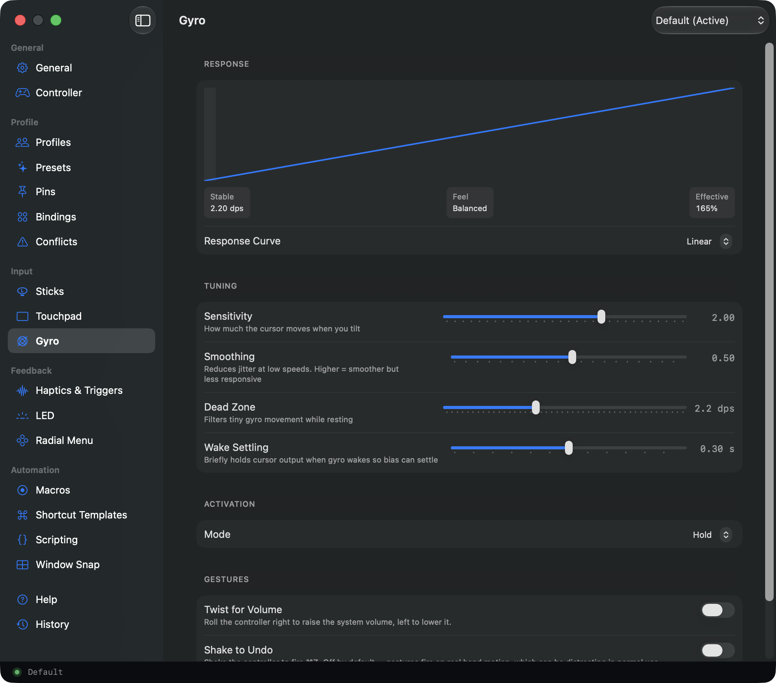Click the Smoothing slider handle

[x=572, y=357]
